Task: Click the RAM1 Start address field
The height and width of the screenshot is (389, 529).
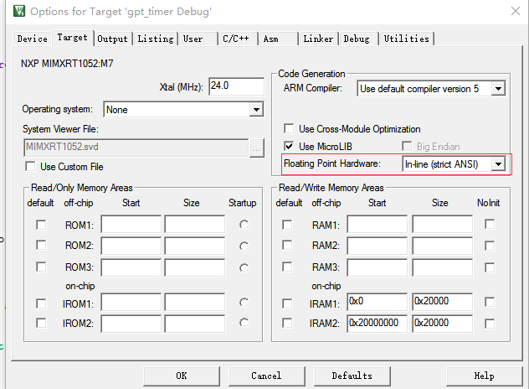Action: [x=377, y=224]
